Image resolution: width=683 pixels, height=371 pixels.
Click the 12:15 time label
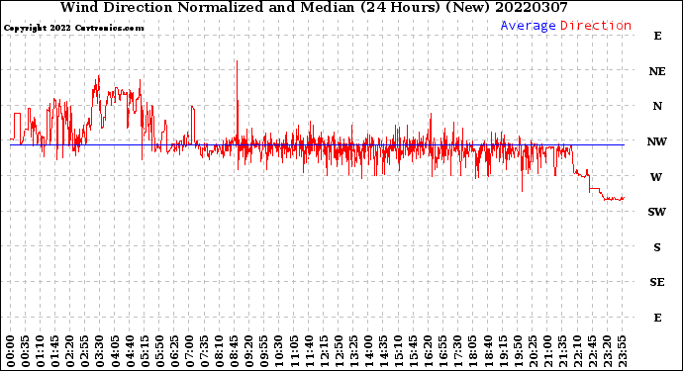pyautogui.click(x=324, y=351)
